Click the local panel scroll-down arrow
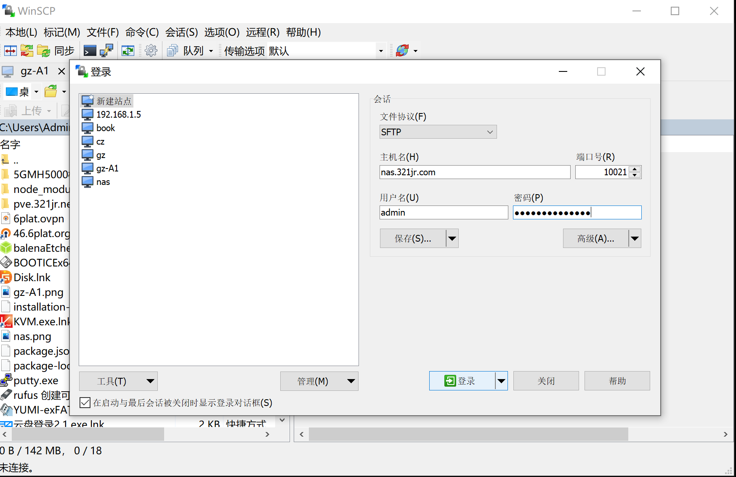The width and height of the screenshot is (736, 477). (282, 420)
